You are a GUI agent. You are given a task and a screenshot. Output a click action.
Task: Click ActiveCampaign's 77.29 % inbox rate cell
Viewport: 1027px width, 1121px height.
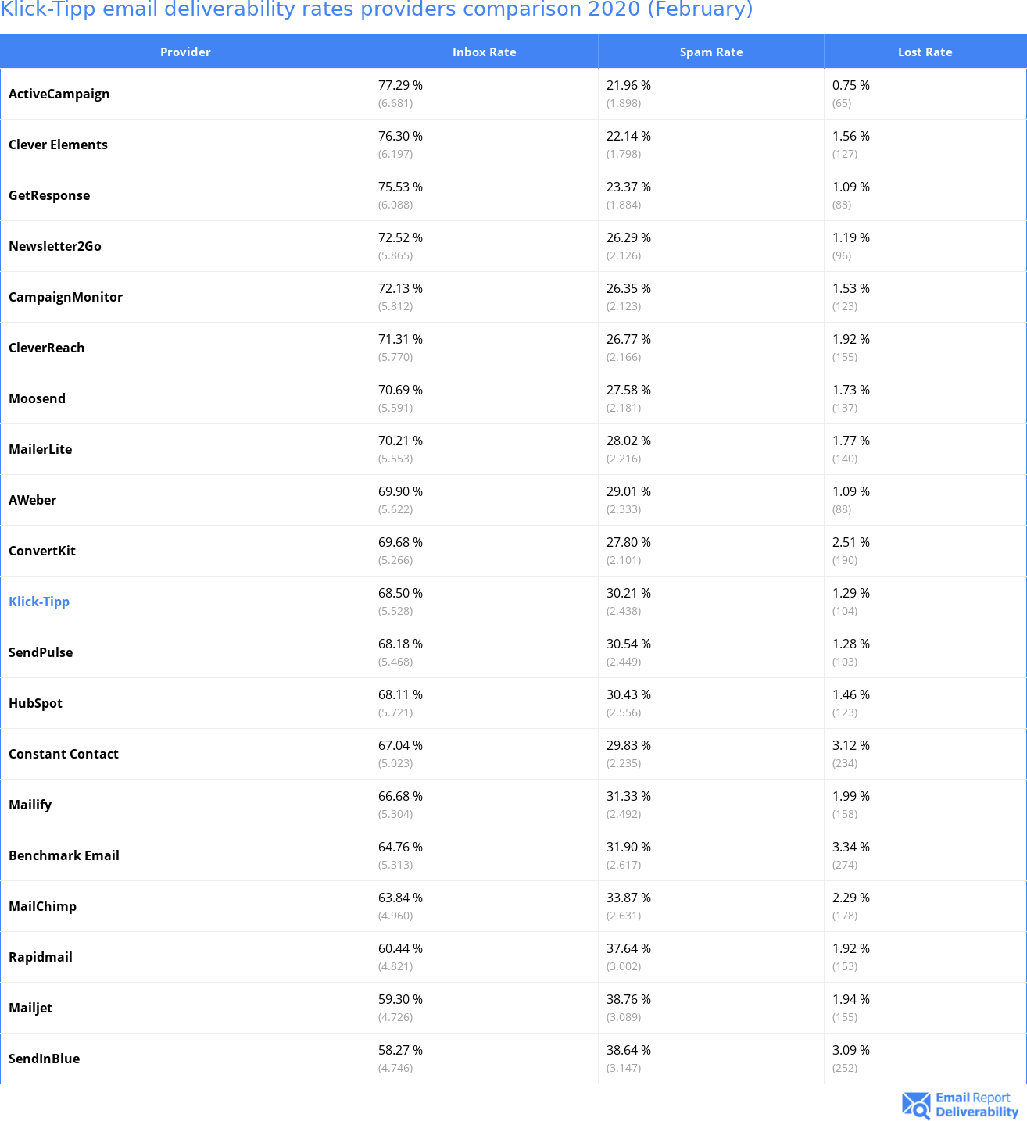pos(400,86)
